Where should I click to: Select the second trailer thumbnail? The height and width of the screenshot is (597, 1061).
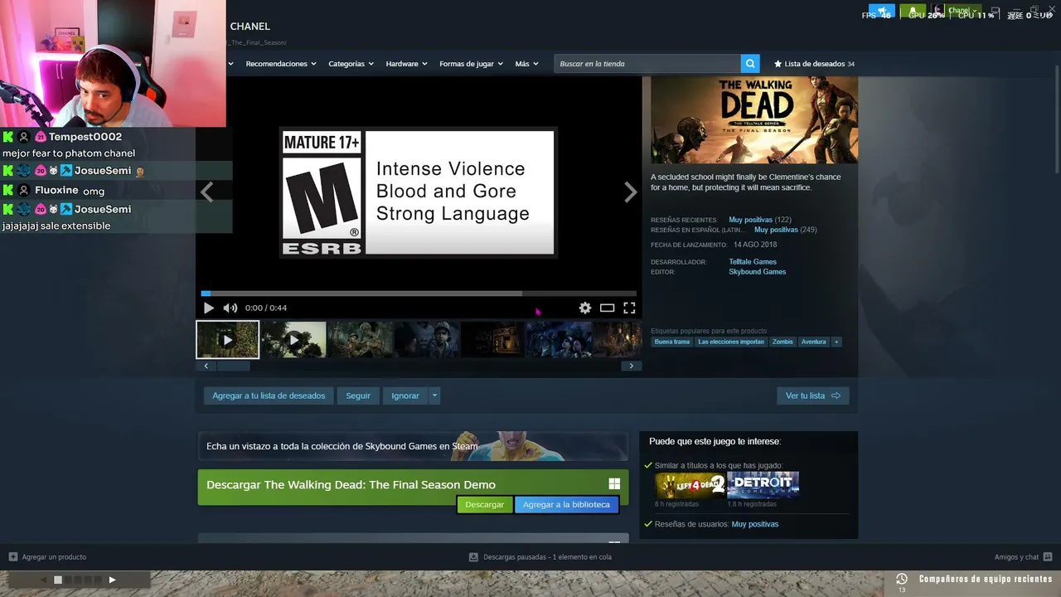pyautogui.click(x=294, y=340)
